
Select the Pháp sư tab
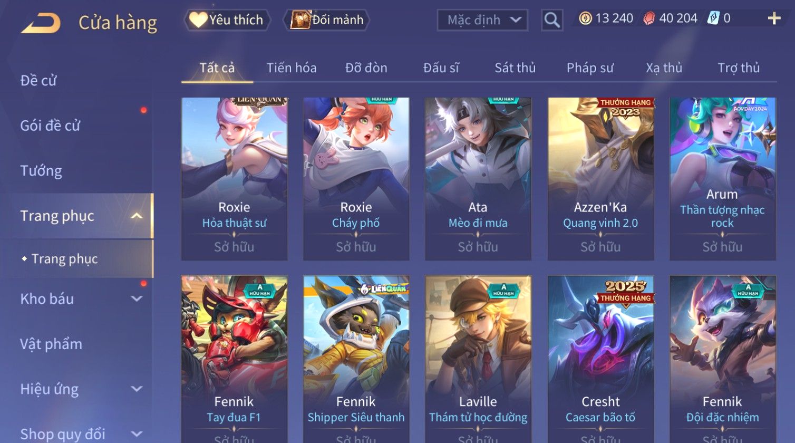[590, 68]
